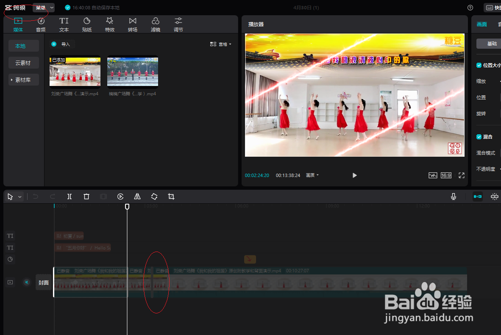
Task: Click the 快捷键 keyboard shortcut button
Action: 493,8
